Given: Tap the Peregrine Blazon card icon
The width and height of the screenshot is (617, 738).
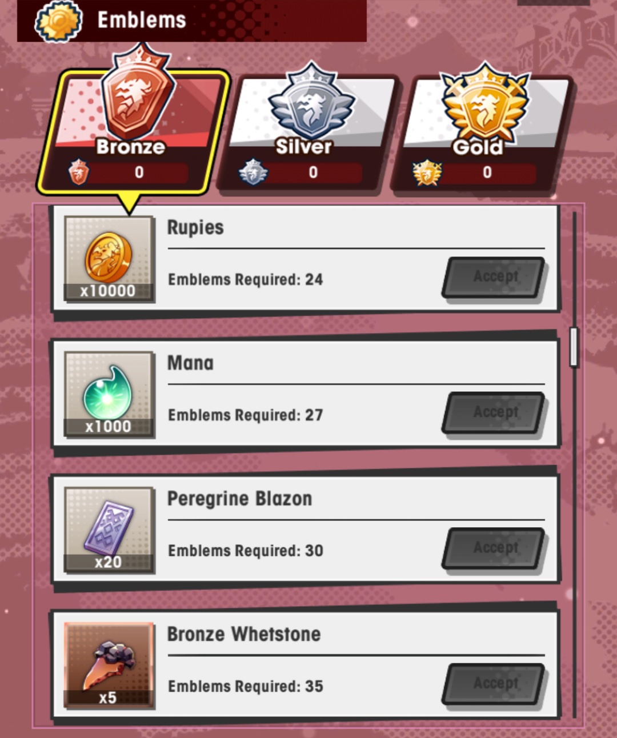Looking at the screenshot, I should point(109,530).
